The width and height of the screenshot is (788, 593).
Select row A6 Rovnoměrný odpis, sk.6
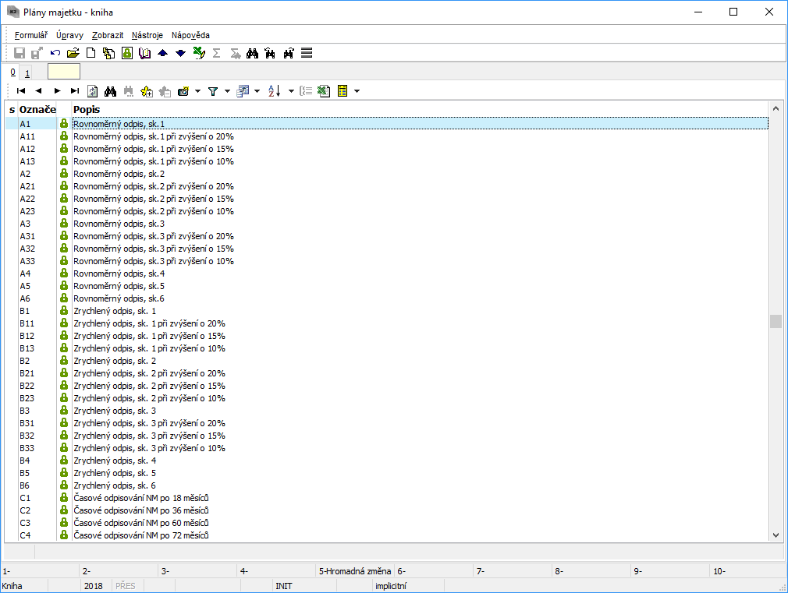(x=387, y=298)
